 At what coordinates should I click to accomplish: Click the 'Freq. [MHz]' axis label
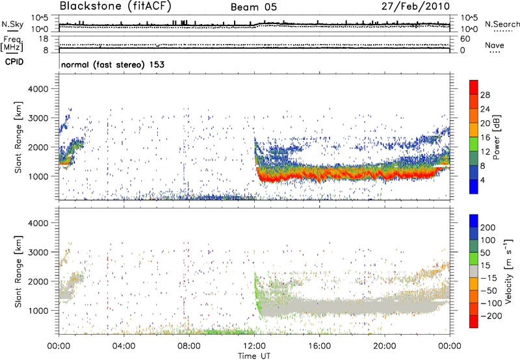click(12, 44)
